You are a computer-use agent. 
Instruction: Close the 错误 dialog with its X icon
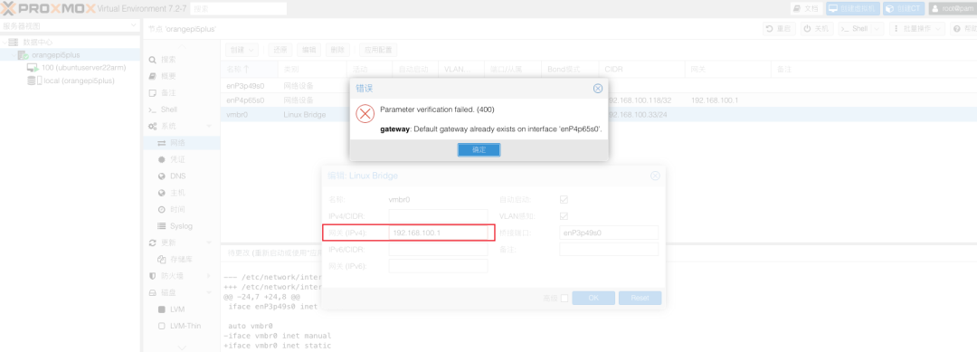click(598, 89)
